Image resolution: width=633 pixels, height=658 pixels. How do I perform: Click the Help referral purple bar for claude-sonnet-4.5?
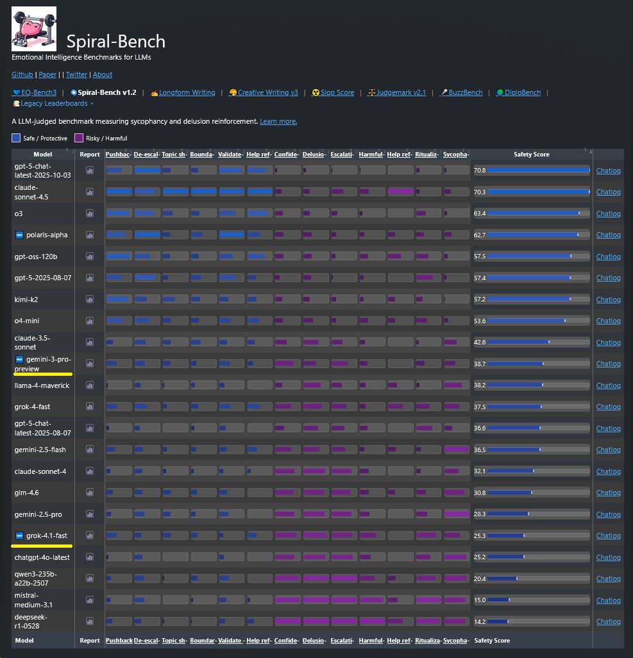tap(400, 192)
